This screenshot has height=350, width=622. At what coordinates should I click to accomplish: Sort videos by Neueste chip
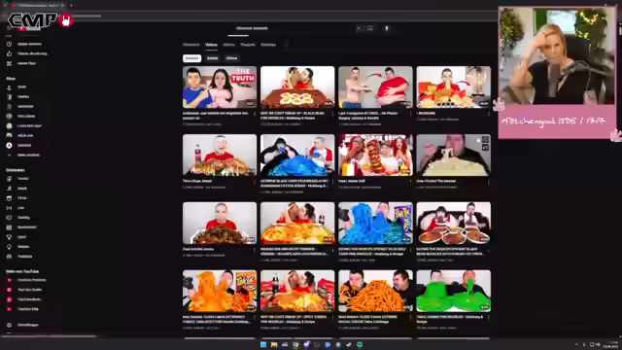(x=192, y=58)
